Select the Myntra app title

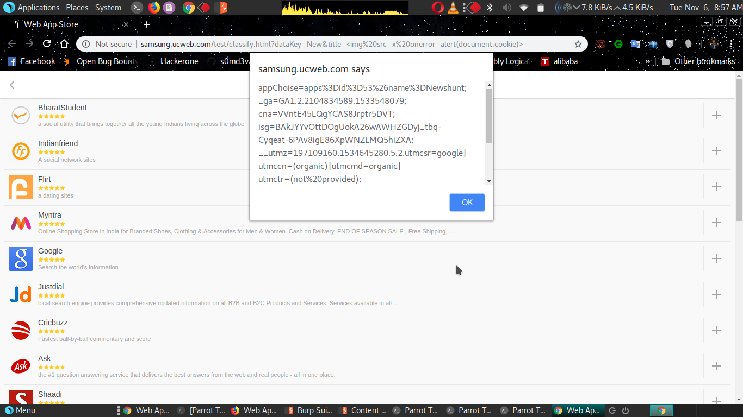(49, 215)
